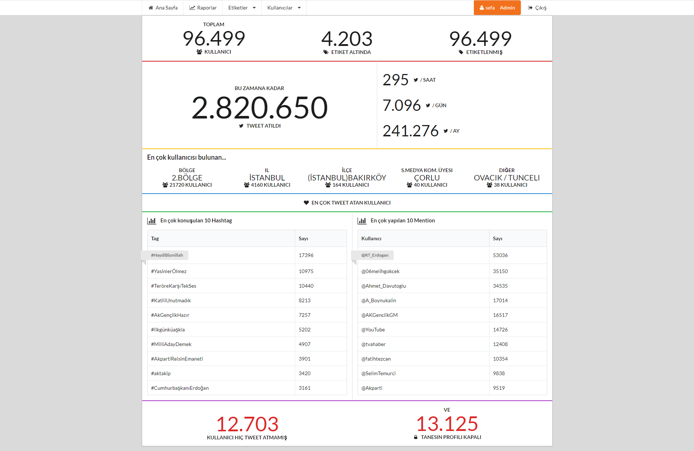Click the OVACIK / TUNCELI entry
The image size is (694, 451).
tap(507, 178)
